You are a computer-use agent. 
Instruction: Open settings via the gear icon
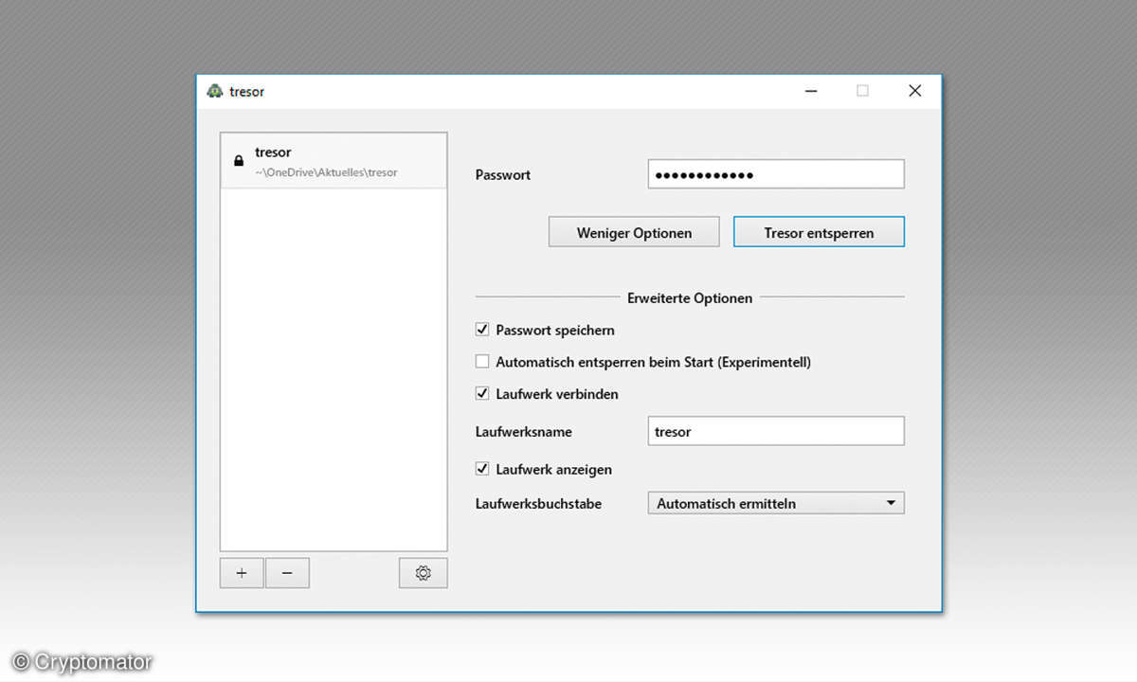pos(423,573)
